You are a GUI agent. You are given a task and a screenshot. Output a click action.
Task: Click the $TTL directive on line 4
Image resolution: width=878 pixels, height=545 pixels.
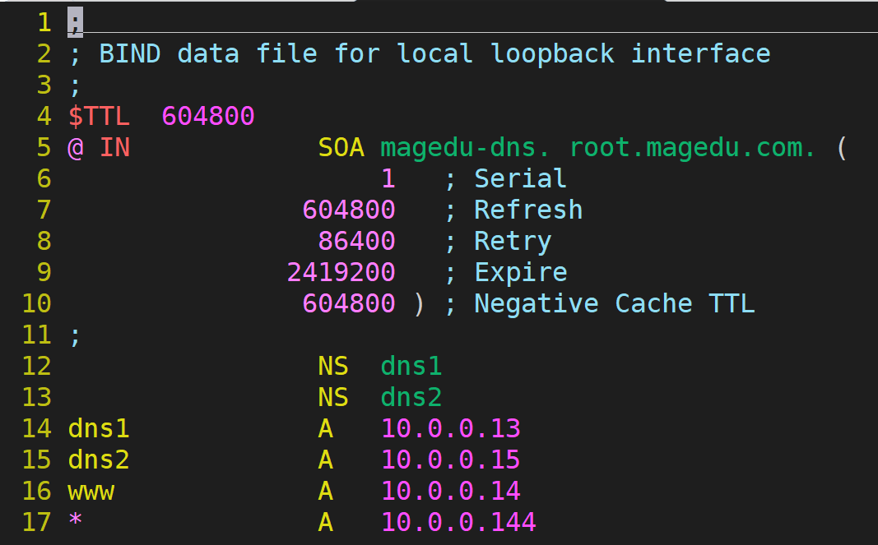[99, 117]
